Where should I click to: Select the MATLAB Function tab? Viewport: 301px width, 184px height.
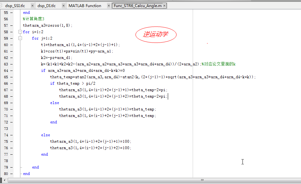(x=85, y=6)
